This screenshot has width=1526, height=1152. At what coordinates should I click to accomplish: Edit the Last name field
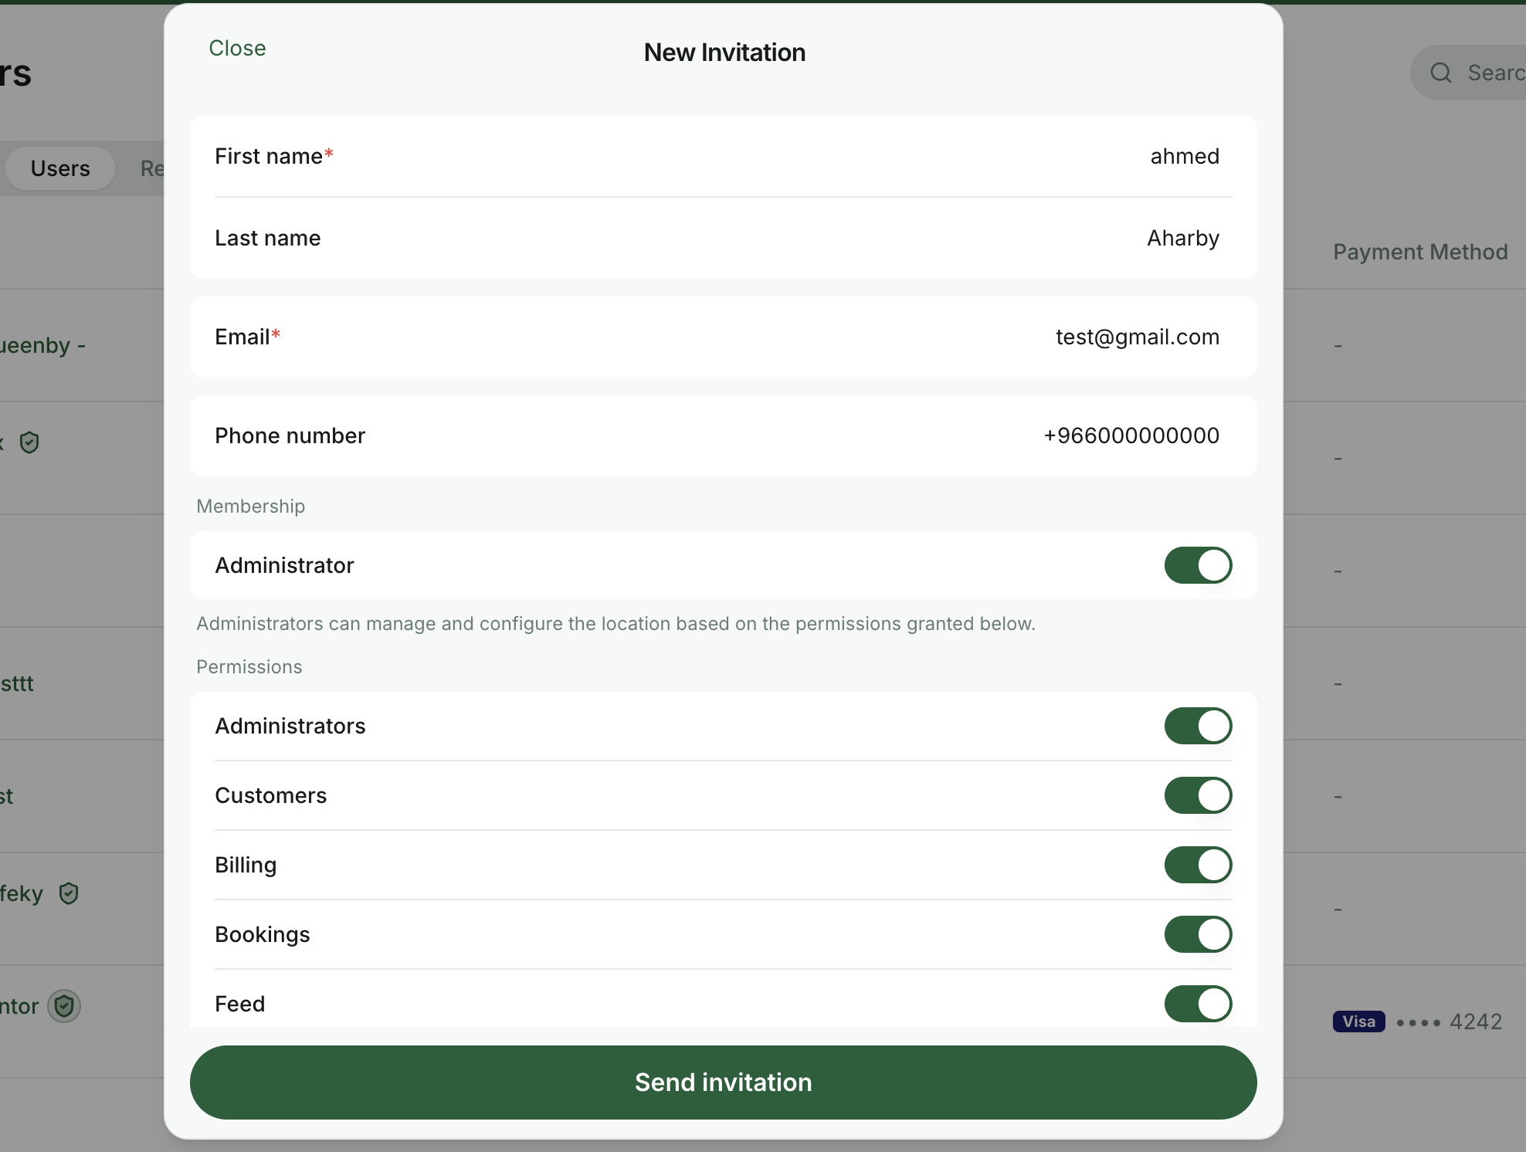(723, 238)
